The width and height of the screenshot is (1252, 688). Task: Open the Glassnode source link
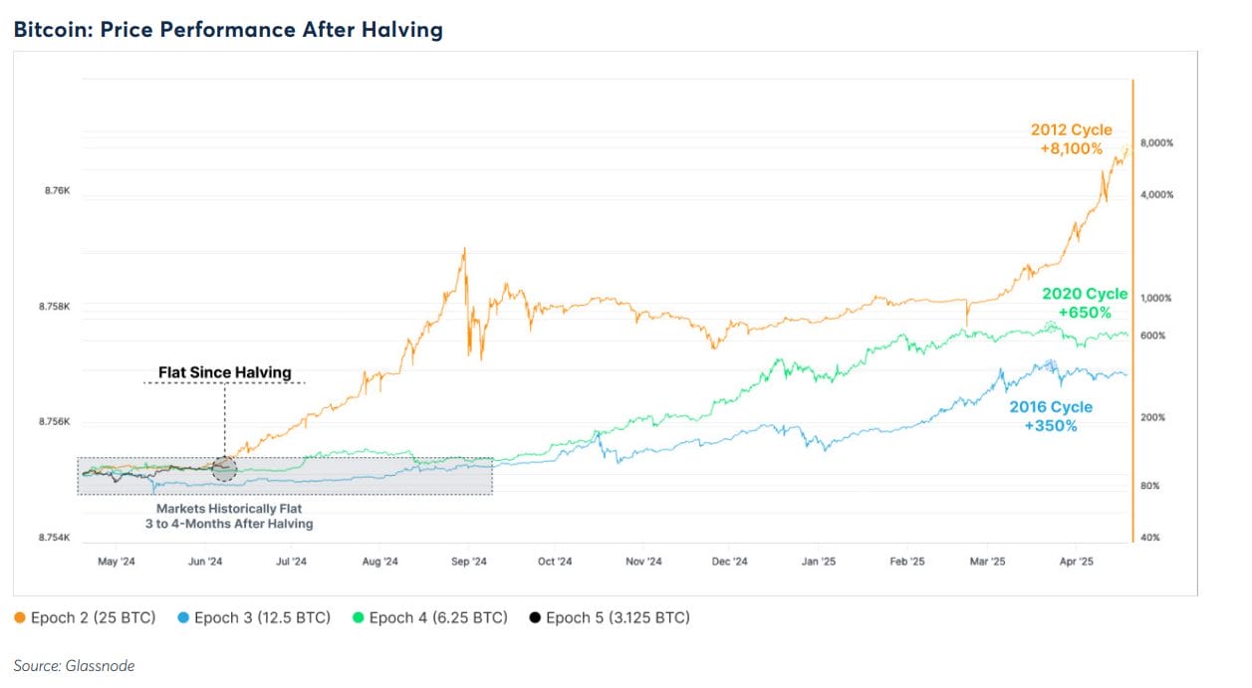tap(74, 666)
